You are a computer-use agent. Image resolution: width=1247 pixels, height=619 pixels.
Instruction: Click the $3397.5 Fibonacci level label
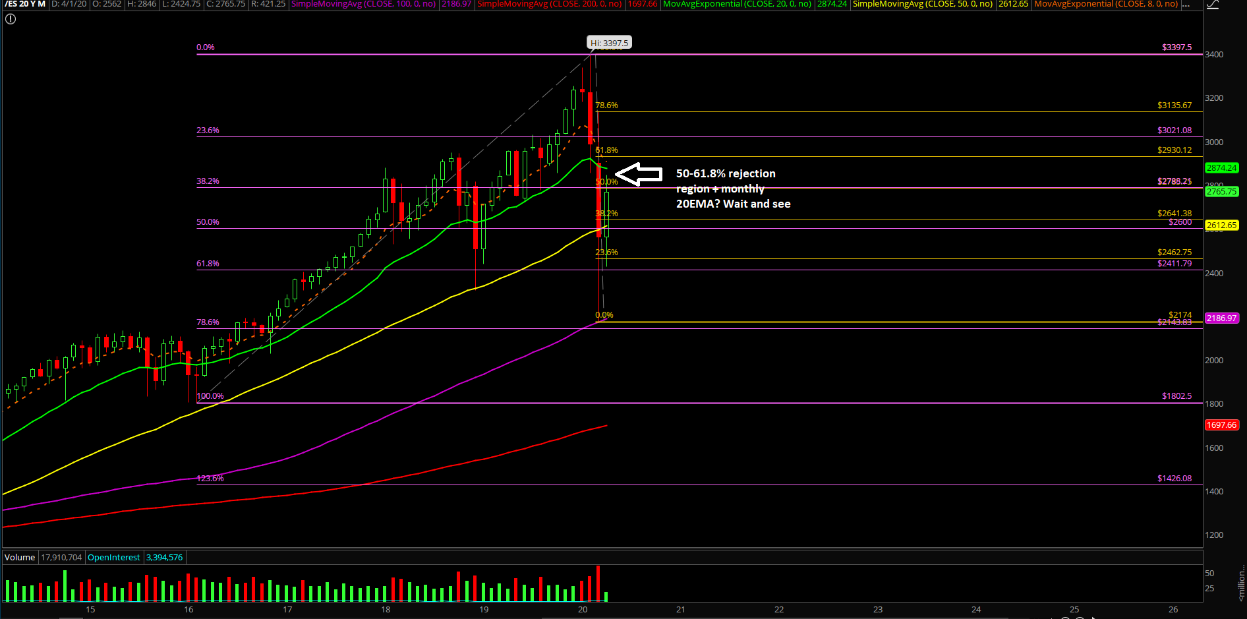1176,47
